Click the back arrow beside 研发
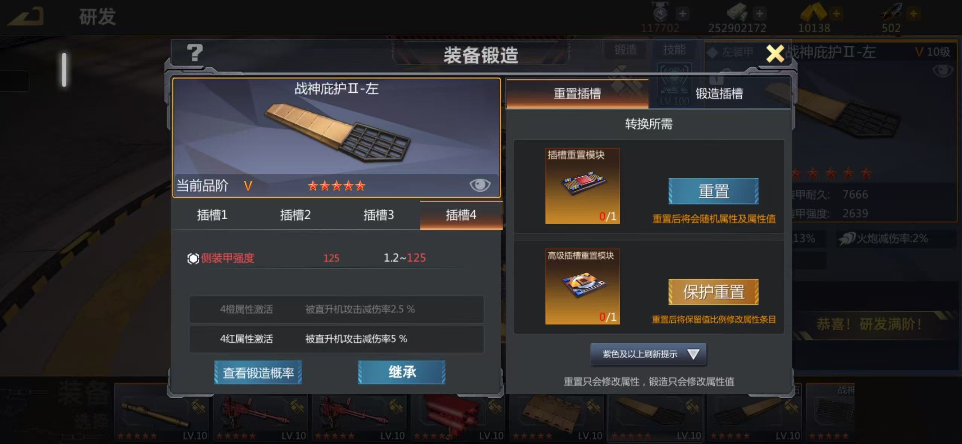This screenshot has width=962, height=444. pos(26,17)
